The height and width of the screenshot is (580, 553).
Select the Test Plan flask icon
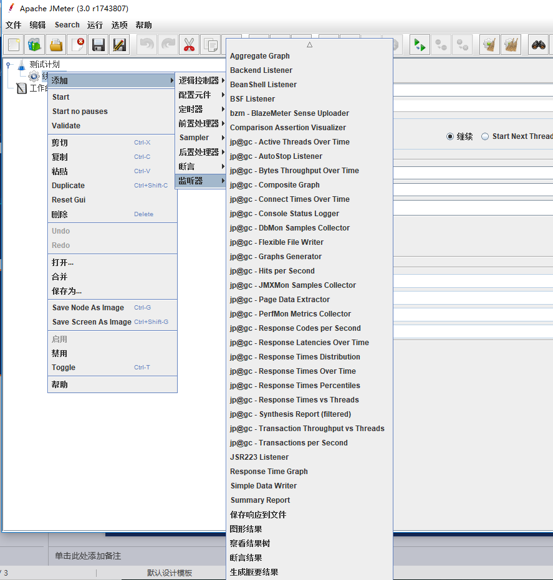coord(21,65)
